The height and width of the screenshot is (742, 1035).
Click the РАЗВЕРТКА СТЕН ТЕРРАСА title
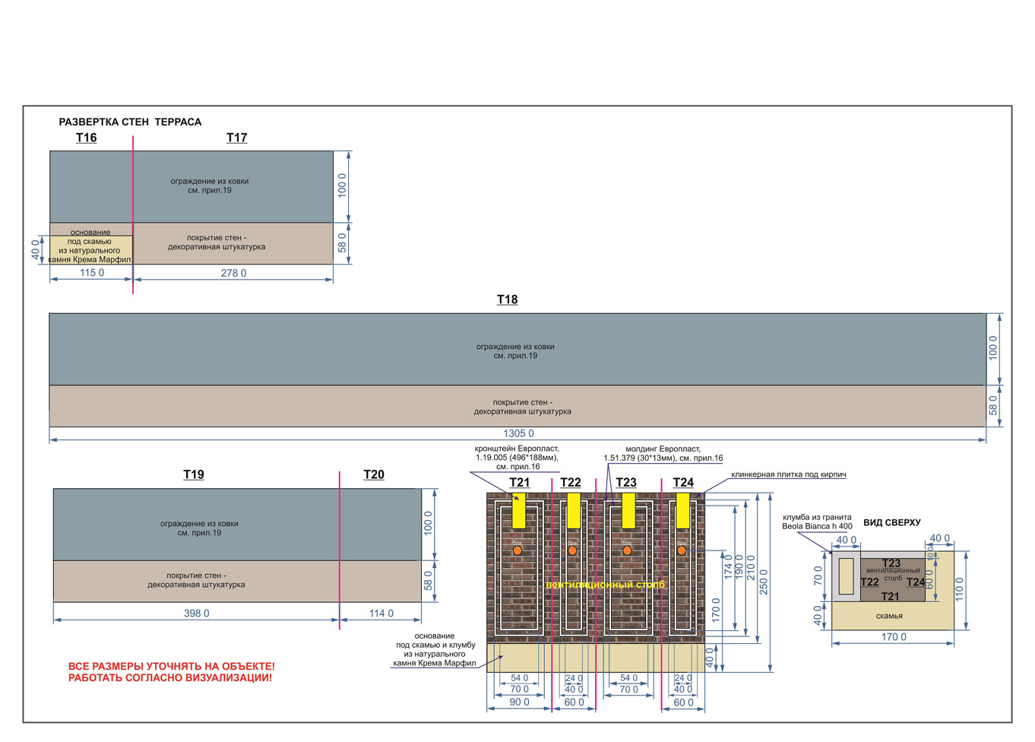(130, 122)
